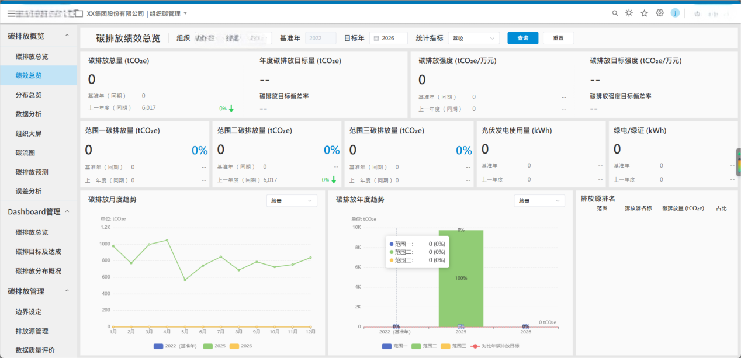741x358 pixels.
Task: Open 误差分析 page
Action: click(39, 191)
